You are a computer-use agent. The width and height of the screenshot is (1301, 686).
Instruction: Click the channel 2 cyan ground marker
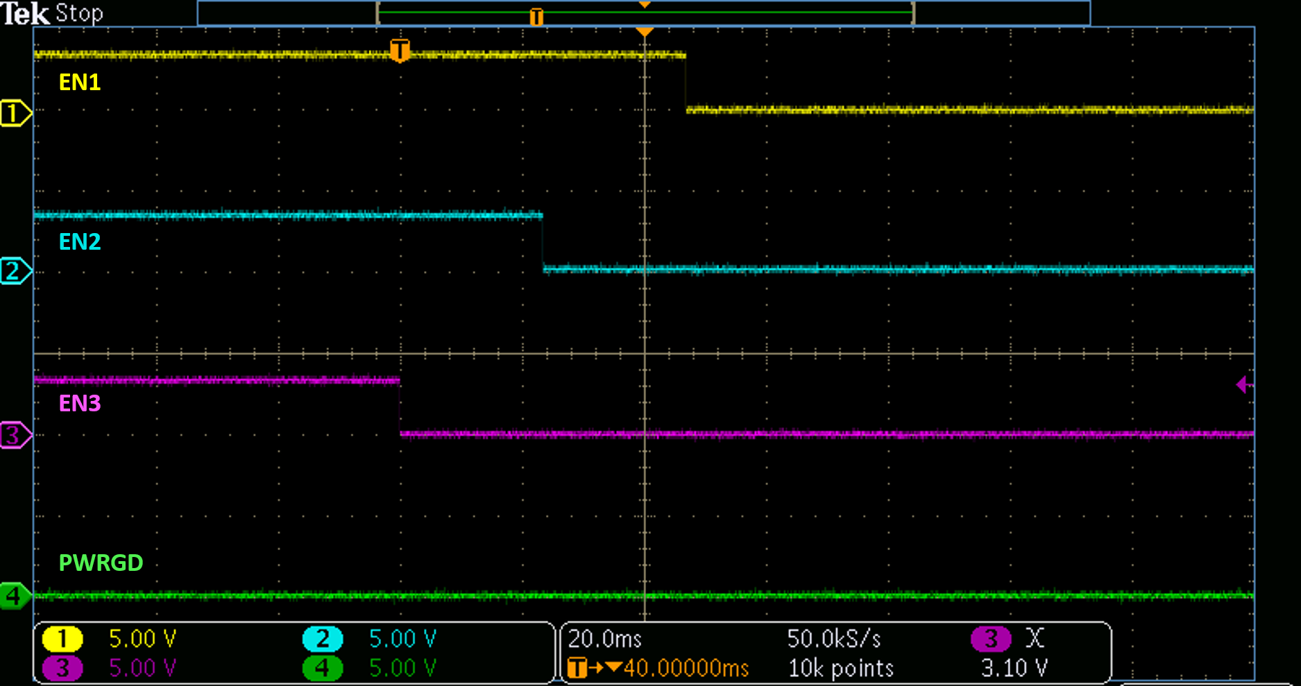pos(15,271)
